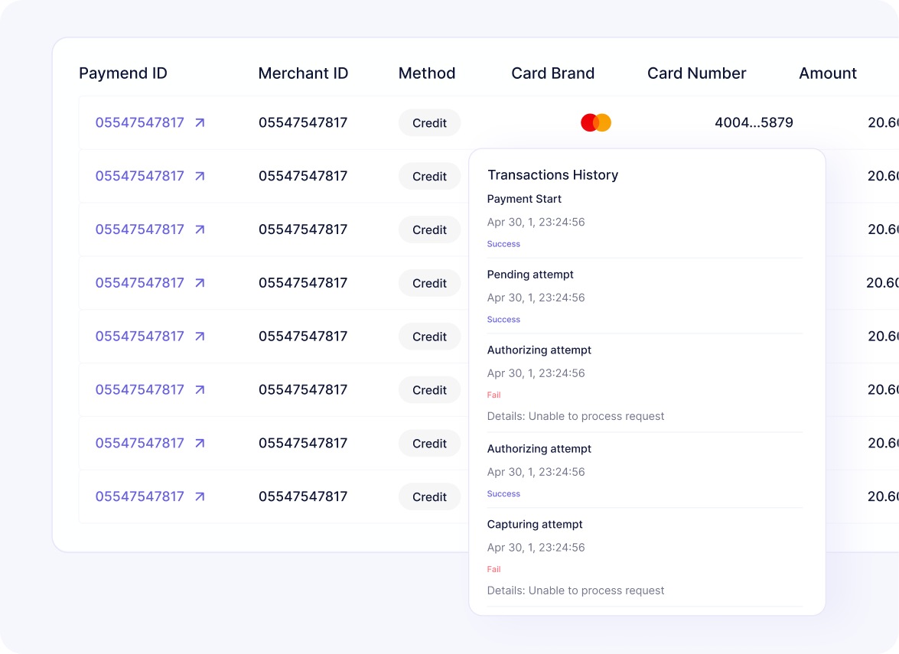Select the external link arrow in row five
Image resolution: width=899 pixels, height=654 pixels.
(200, 337)
